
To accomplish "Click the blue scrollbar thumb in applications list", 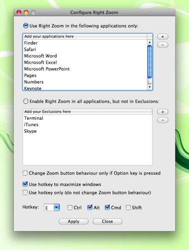I will pos(150,62).
